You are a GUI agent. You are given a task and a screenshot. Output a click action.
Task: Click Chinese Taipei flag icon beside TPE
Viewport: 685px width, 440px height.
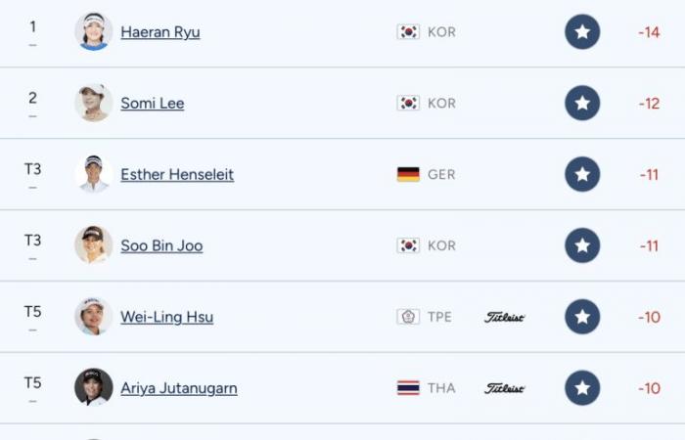(408, 317)
